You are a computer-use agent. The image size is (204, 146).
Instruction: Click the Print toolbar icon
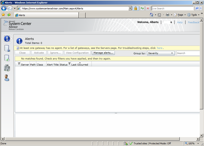coord(168,15)
